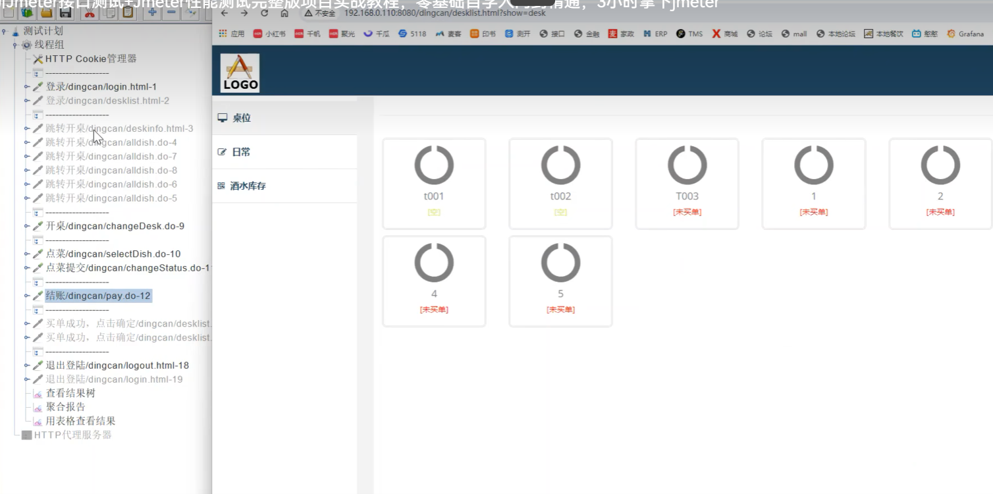The image size is (993, 494).
Task: Open the 小红书 bookmark
Action: pyautogui.click(x=269, y=34)
